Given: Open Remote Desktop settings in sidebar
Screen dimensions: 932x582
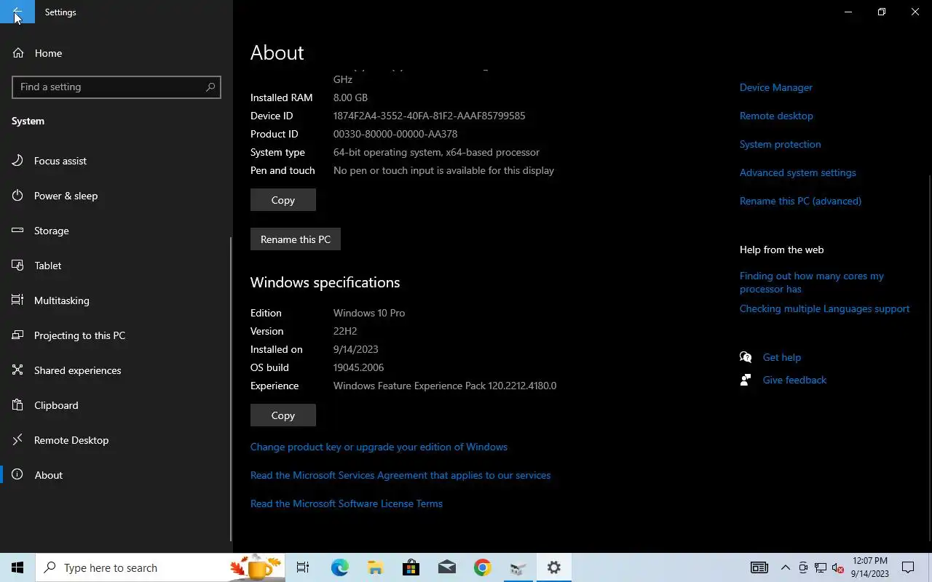Looking at the screenshot, I should [x=116, y=440].
